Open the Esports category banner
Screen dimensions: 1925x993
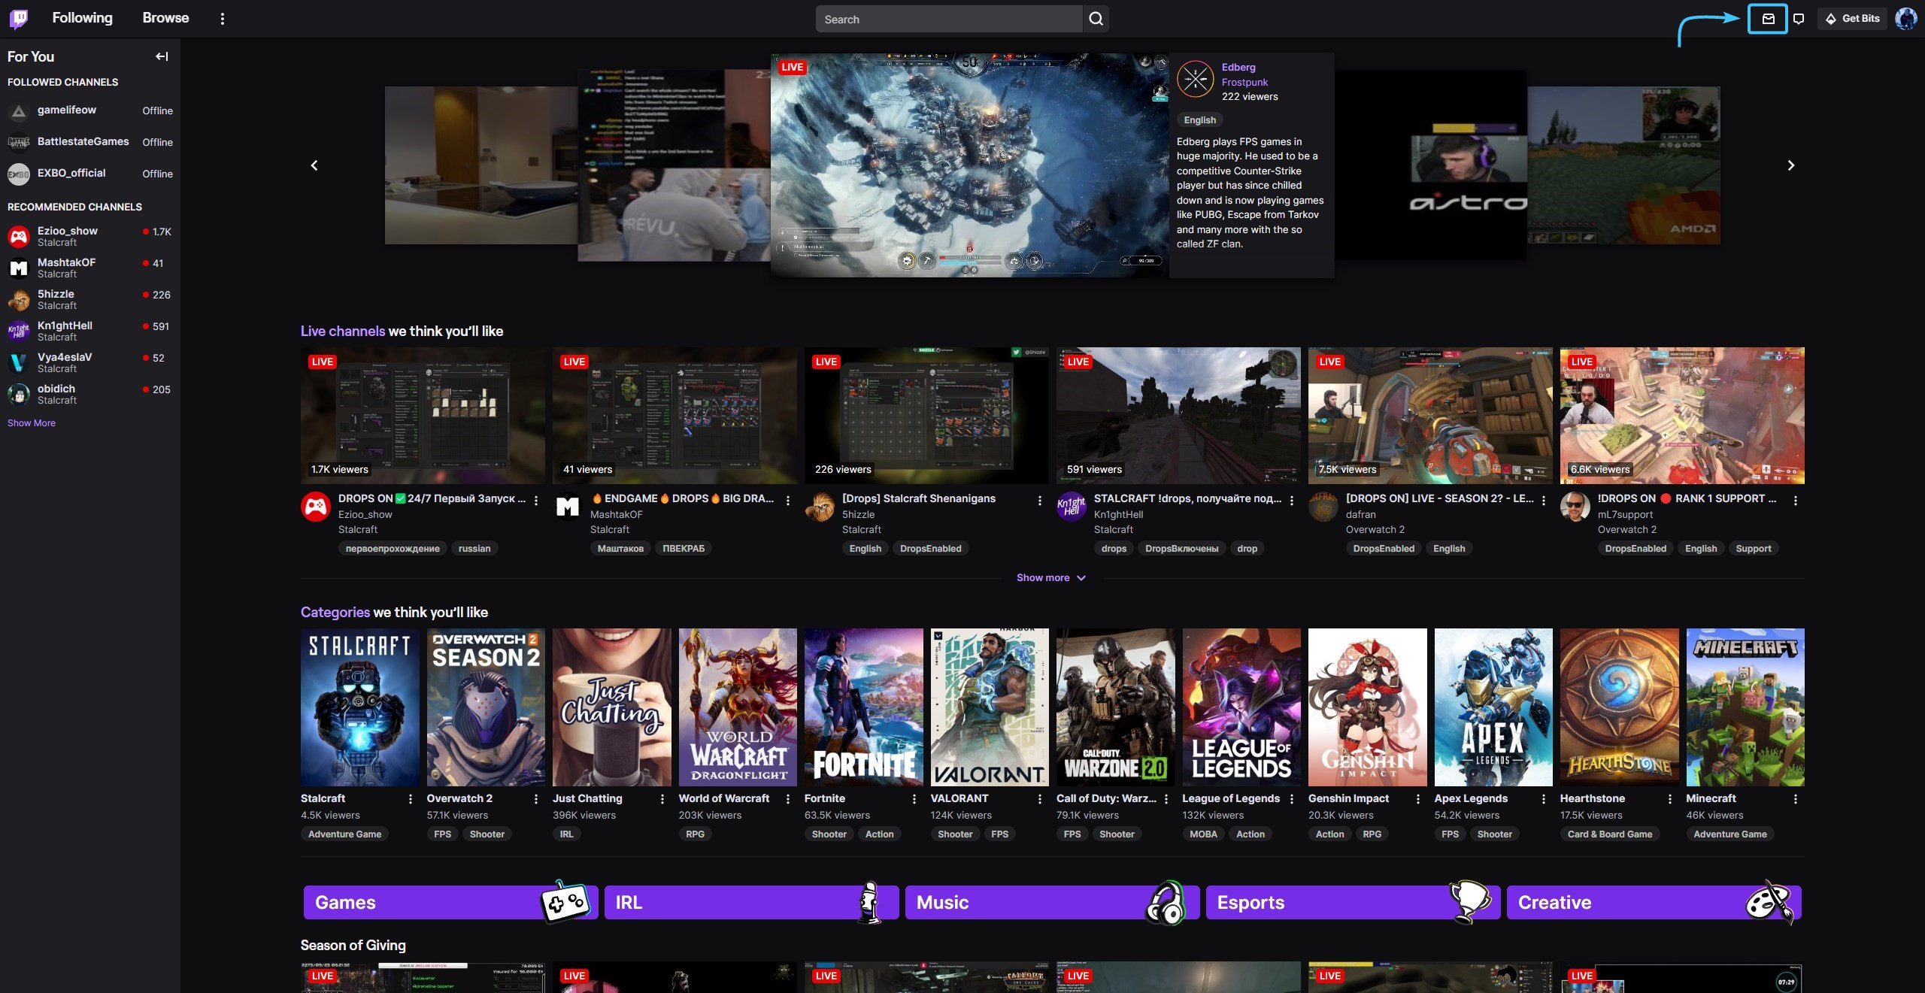click(x=1352, y=902)
